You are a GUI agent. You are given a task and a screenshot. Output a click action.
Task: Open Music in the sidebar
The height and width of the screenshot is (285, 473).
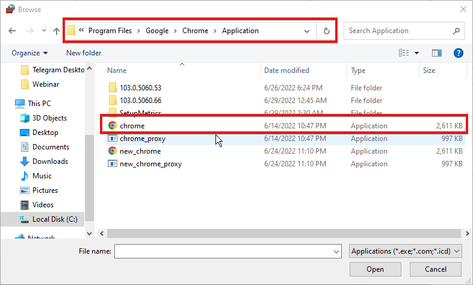click(36, 176)
